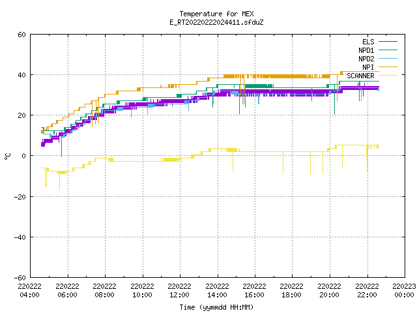Viewport: 417px width, 313px height.
Task: Click the blue NPD2 legend line sample
Action: click(388, 59)
